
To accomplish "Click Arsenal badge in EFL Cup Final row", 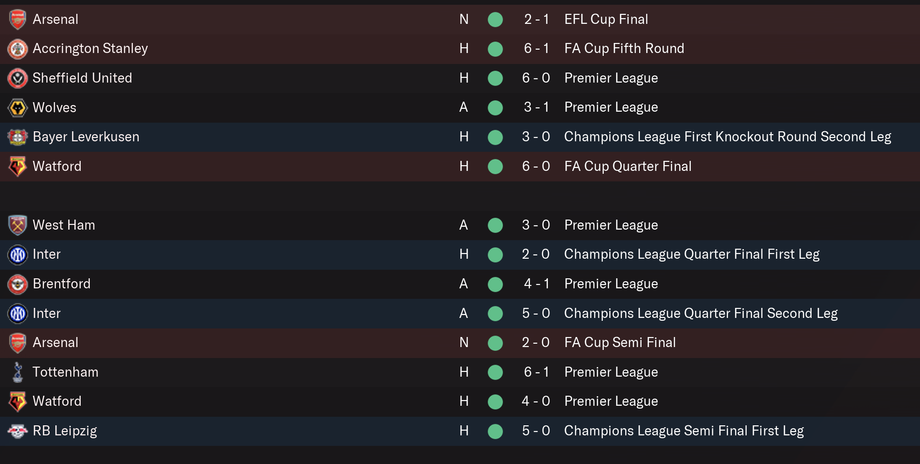I will point(18,20).
